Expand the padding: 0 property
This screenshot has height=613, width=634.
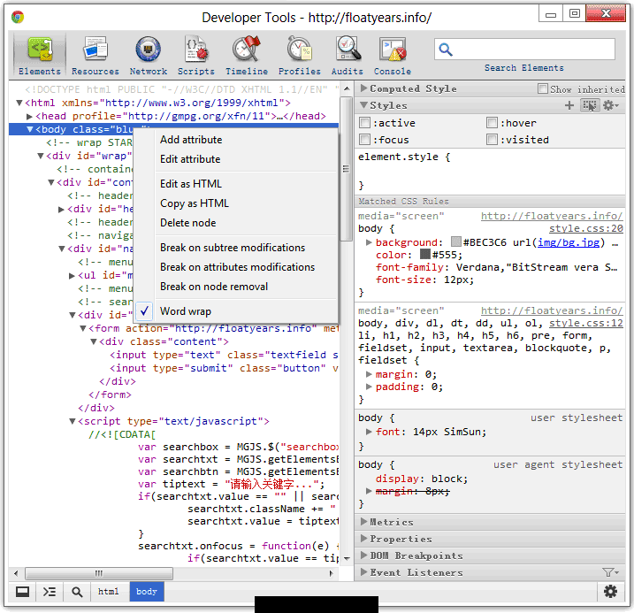pyautogui.click(x=369, y=387)
